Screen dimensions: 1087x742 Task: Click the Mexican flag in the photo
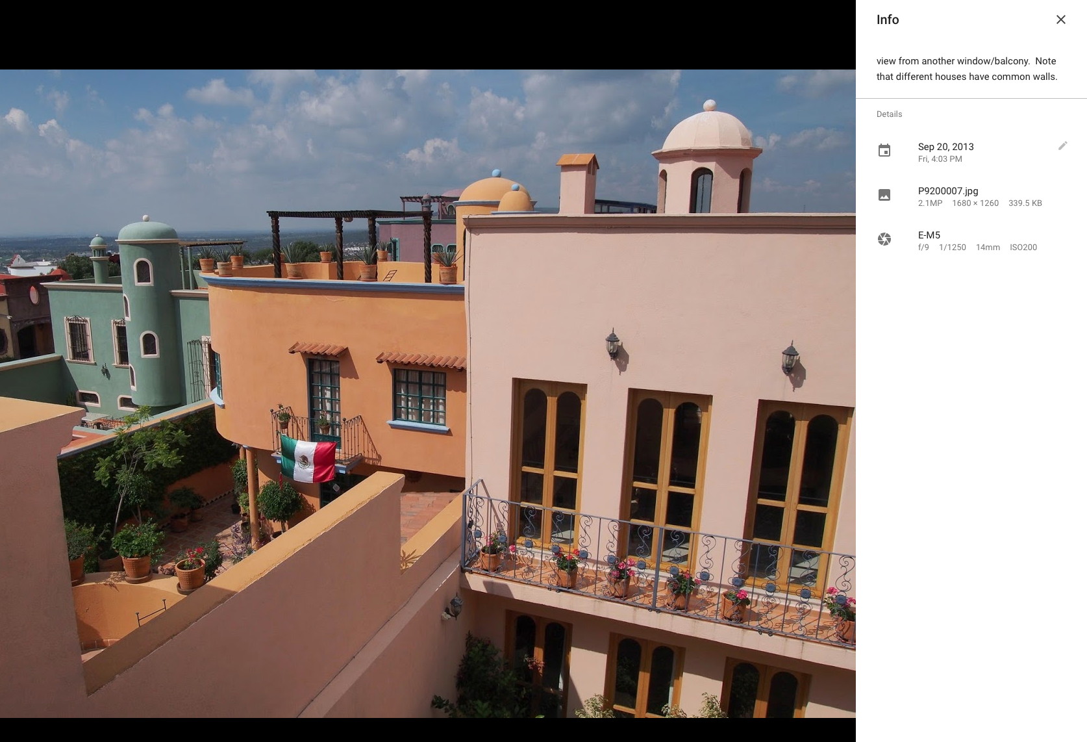pos(308,459)
